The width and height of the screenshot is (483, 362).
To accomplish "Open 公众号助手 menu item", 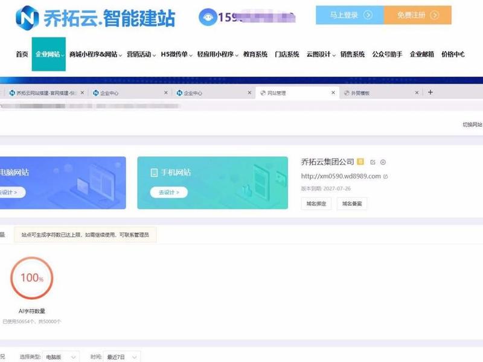I will 387,54.
